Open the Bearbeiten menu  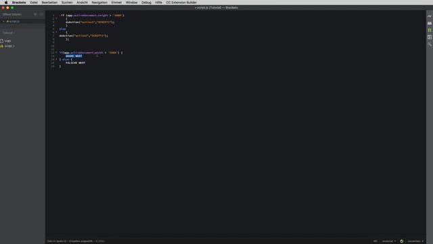(49, 3)
